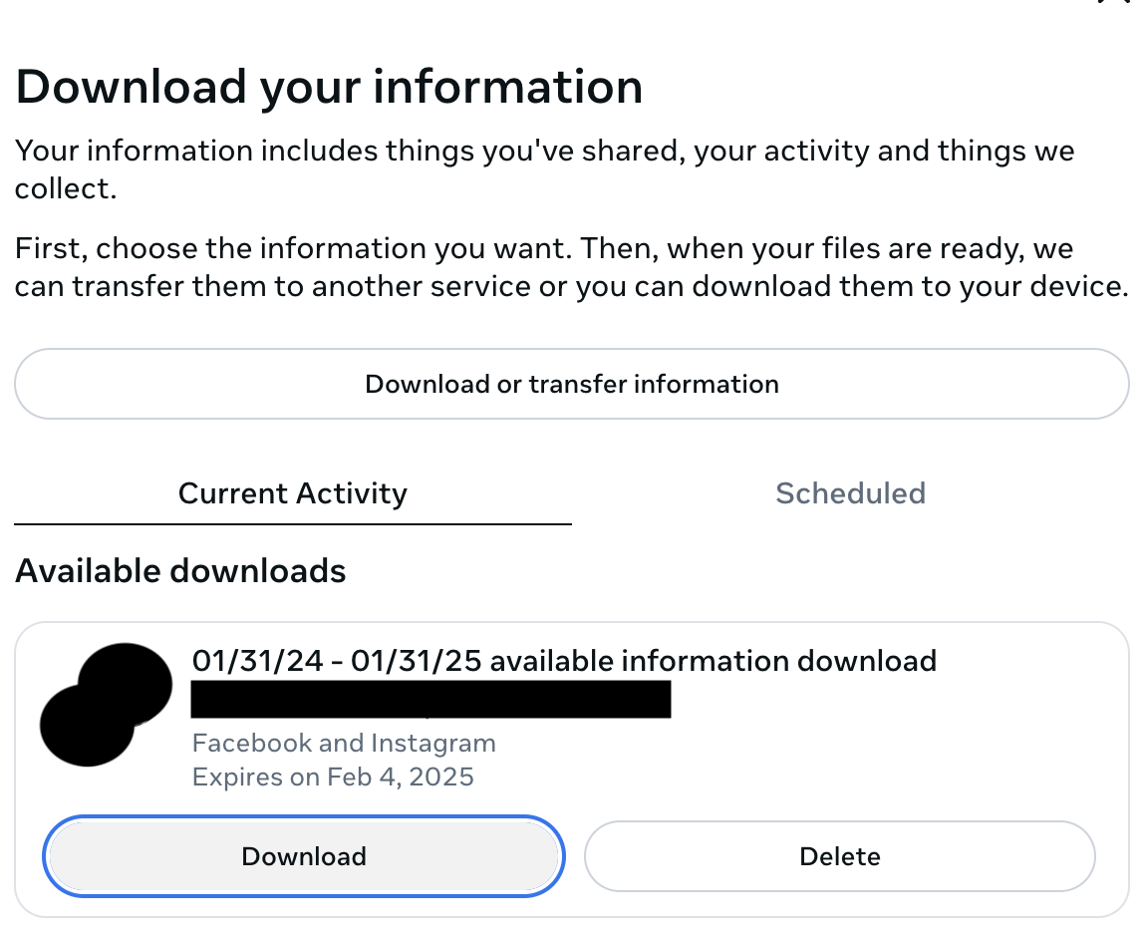Close the Download your information dialog
1146x939 pixels.
click(1116, 2)
